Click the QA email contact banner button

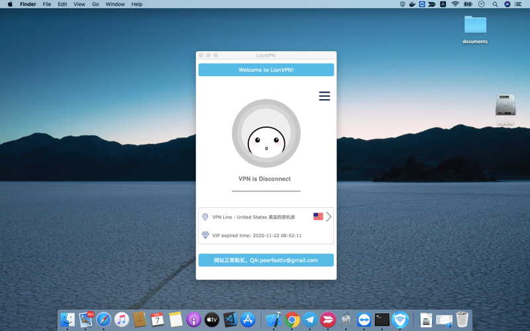266,260
